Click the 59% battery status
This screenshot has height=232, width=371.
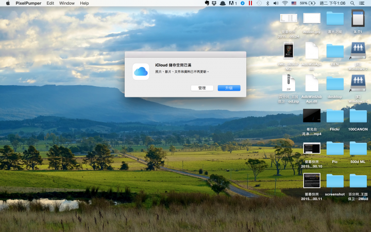(307, 3)
